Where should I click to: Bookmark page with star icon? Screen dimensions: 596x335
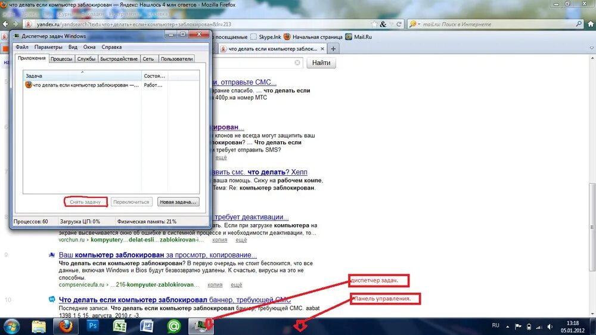(x=374, y=24)
